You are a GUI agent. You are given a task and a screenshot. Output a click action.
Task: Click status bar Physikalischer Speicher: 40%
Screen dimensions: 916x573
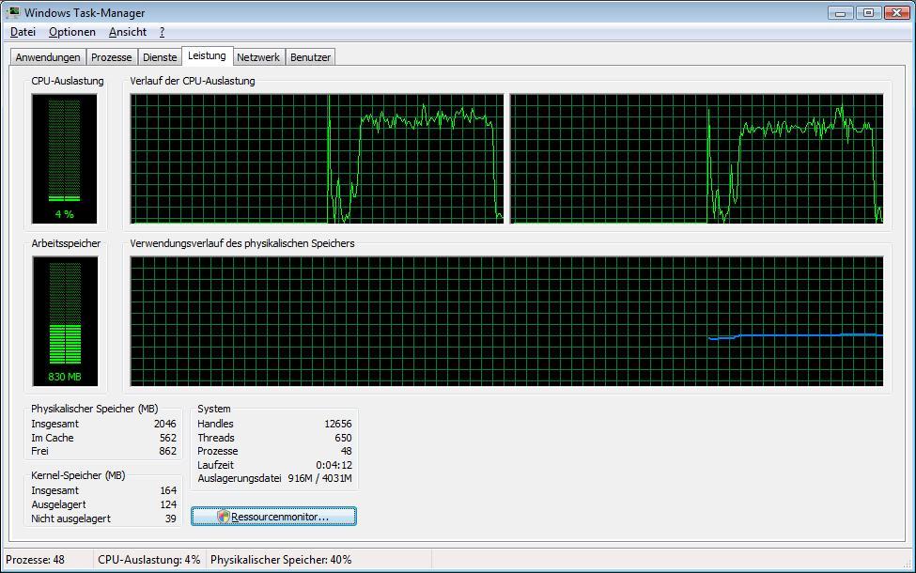point(281,560)
